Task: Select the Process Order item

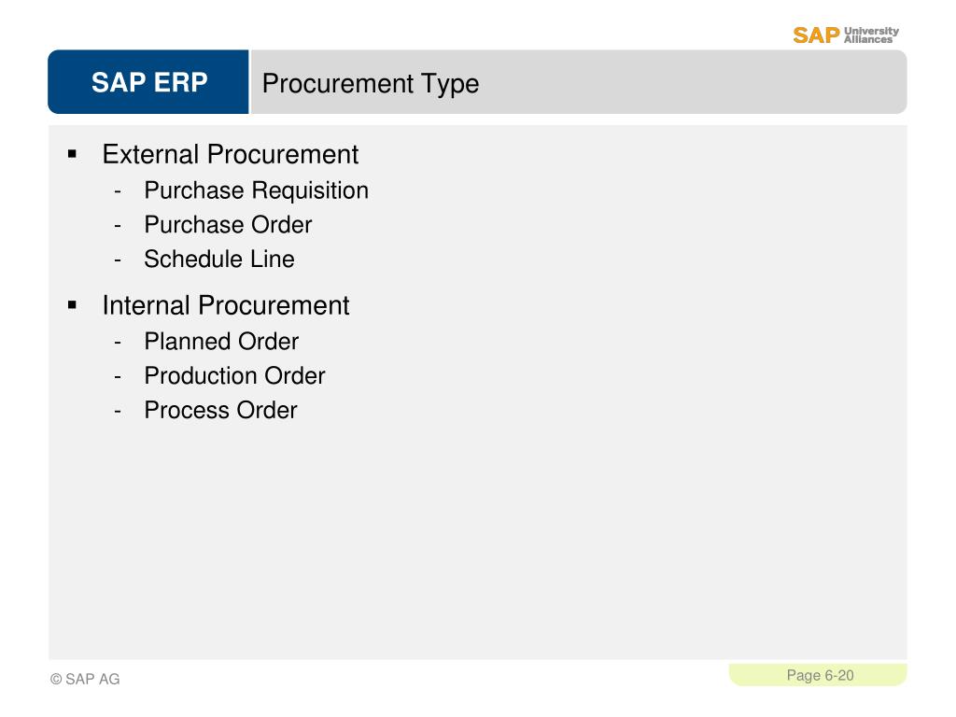Action: click(220, 411)
